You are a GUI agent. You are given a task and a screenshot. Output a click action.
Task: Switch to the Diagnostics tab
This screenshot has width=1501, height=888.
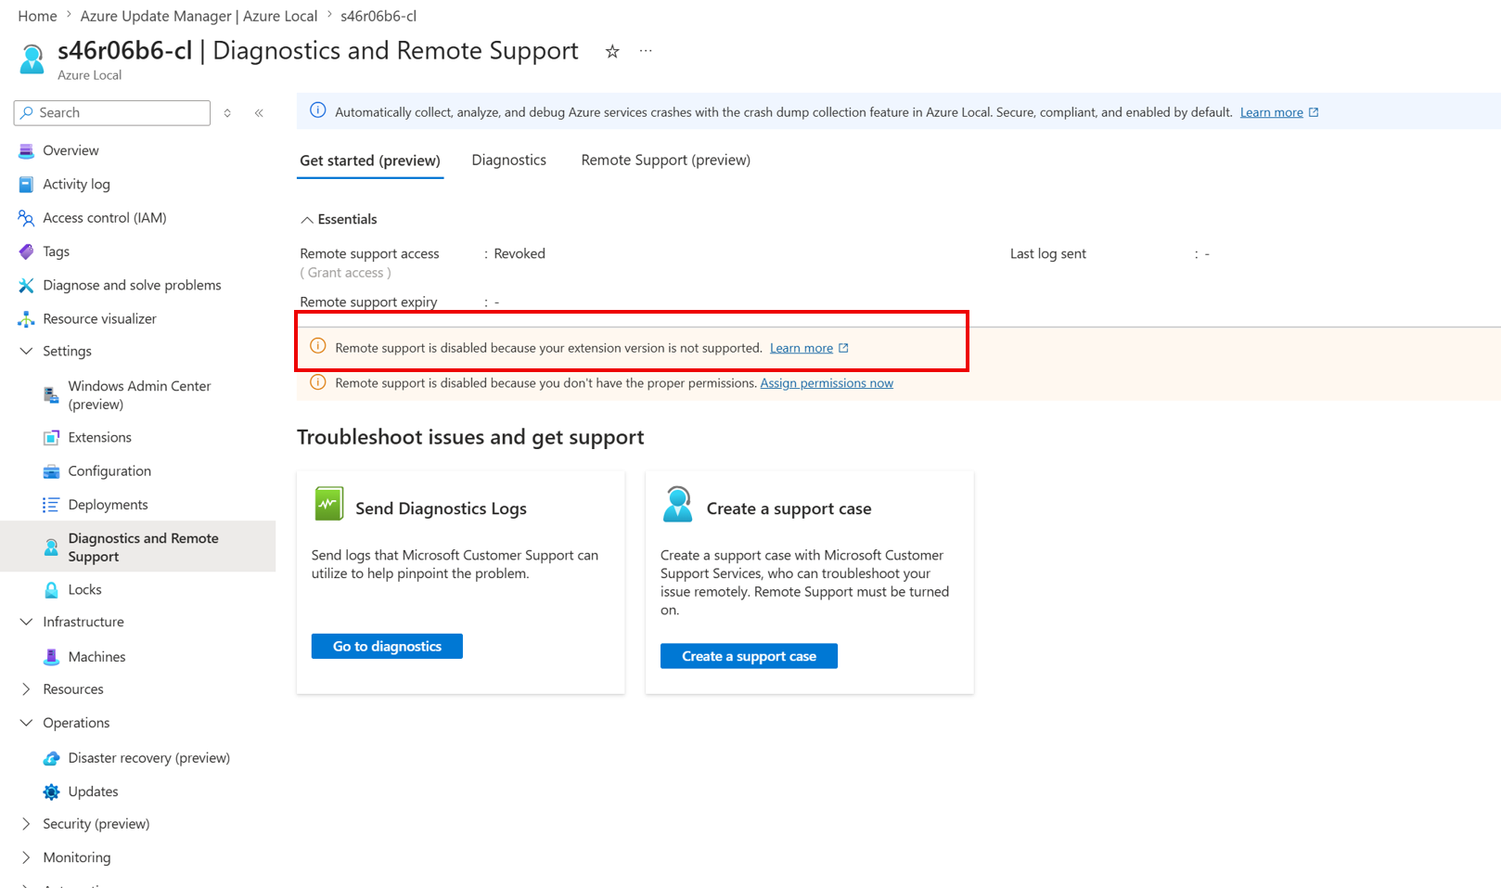[x=508, y=160]
